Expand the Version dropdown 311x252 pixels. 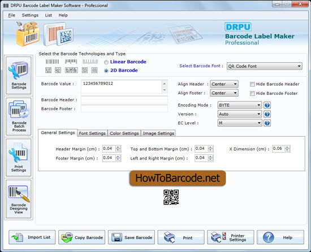point(240,114)
